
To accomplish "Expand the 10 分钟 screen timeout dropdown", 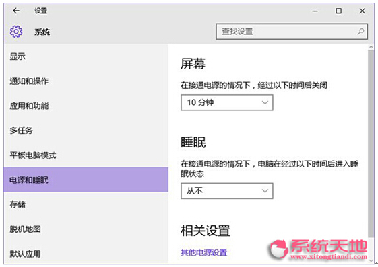I will [227, 102].
